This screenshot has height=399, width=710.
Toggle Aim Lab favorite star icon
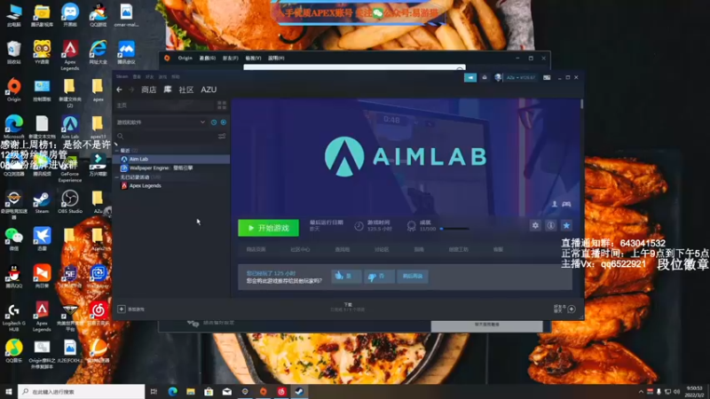point(566,225)
